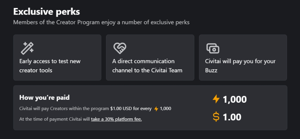Click the '$1.00 USD for every' text
This screenshot has width=300, height=139.
point(131,109)
